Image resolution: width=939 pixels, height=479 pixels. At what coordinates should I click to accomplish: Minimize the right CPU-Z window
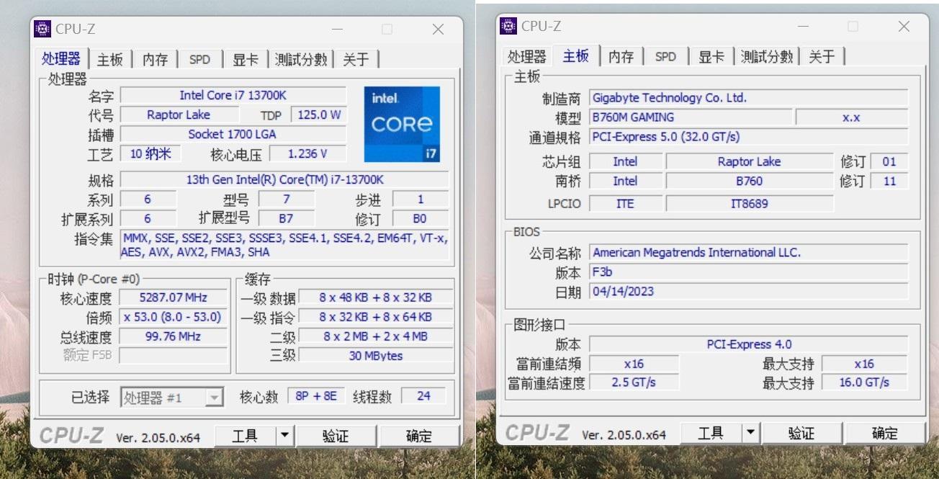(x=803, y=27)
